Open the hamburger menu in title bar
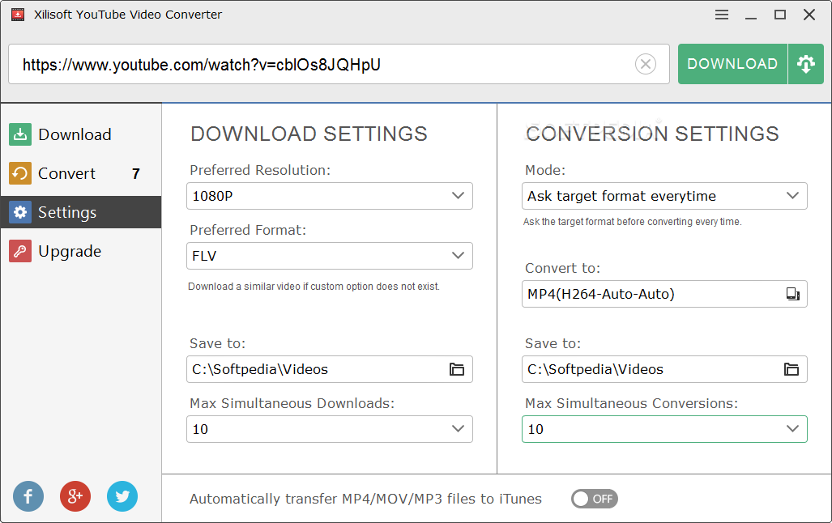The image size is (832, 523). (x=722, y=15)
